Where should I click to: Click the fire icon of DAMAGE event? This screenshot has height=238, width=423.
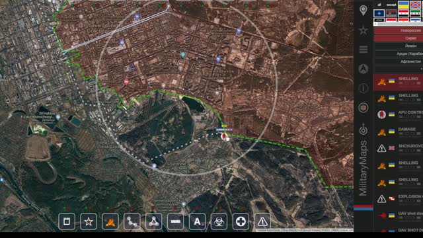[381, 132]
